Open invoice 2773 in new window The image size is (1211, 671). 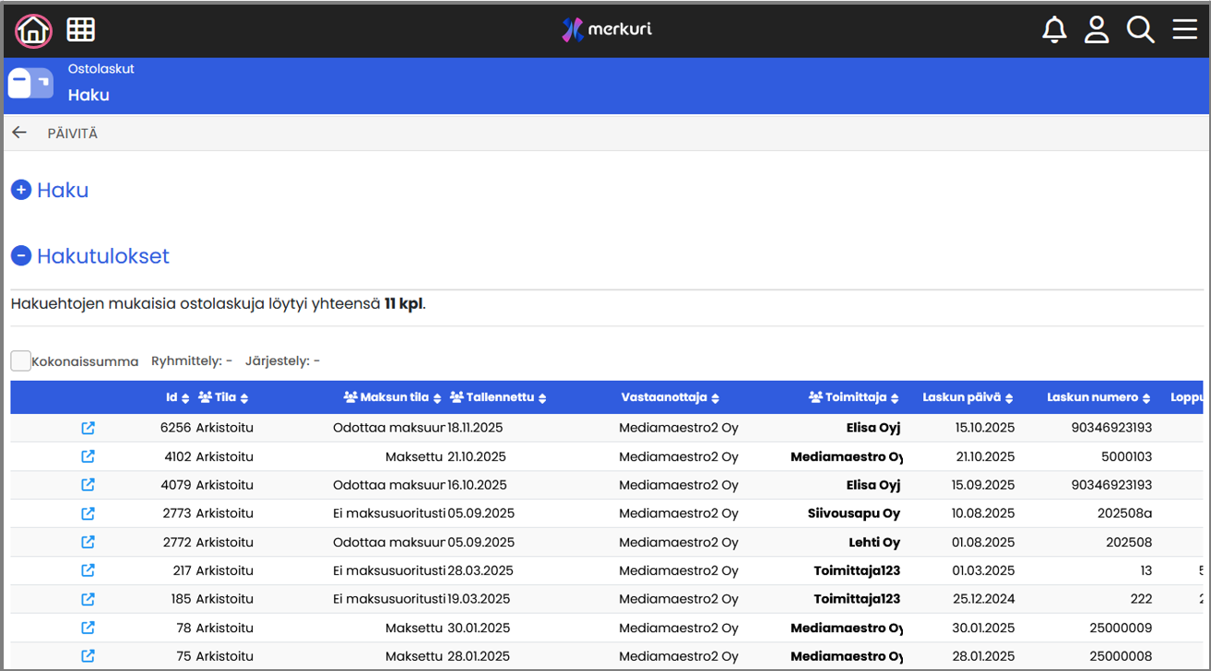[88, 513]
